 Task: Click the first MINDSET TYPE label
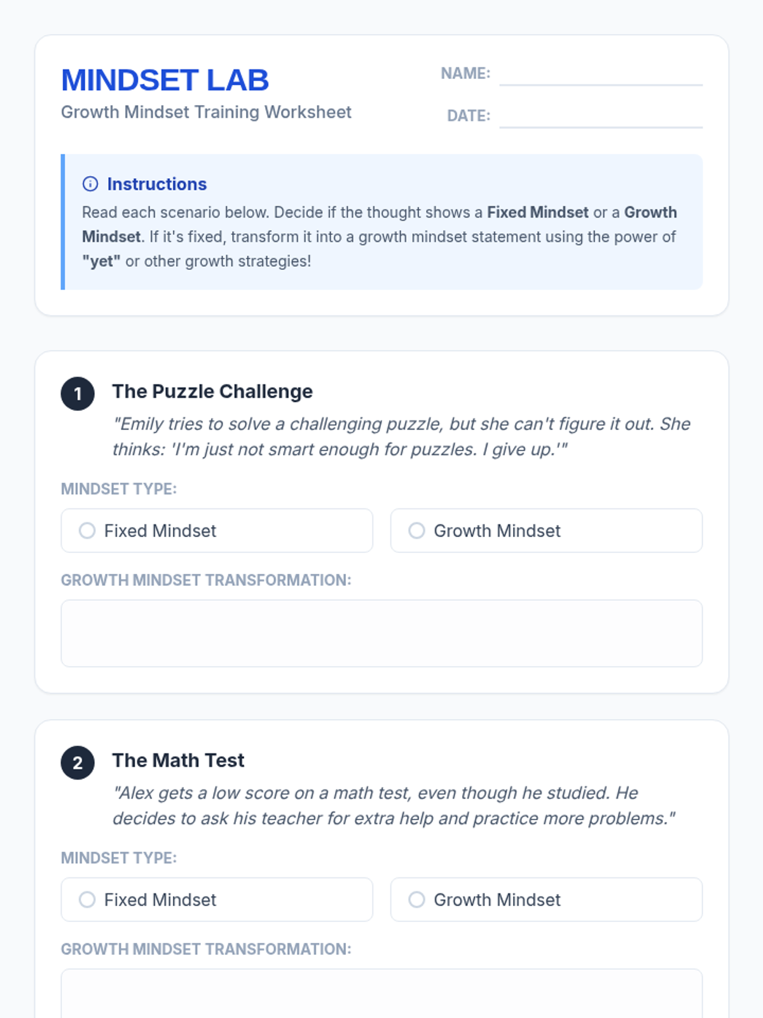119,489
